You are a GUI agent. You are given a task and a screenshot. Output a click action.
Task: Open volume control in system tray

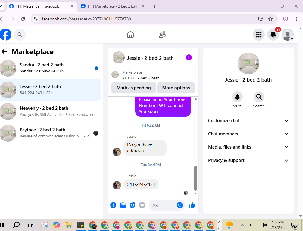264,225
